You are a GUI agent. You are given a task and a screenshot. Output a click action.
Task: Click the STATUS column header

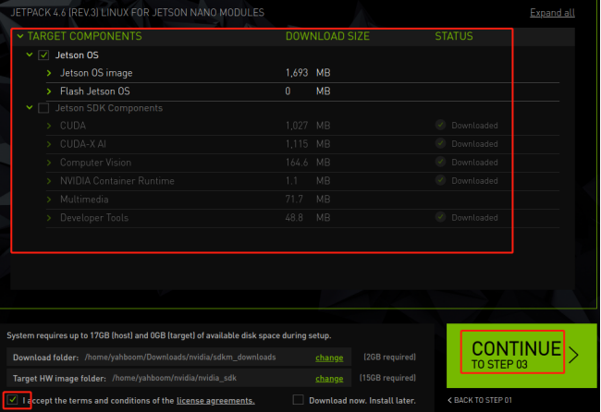point(454,36)
